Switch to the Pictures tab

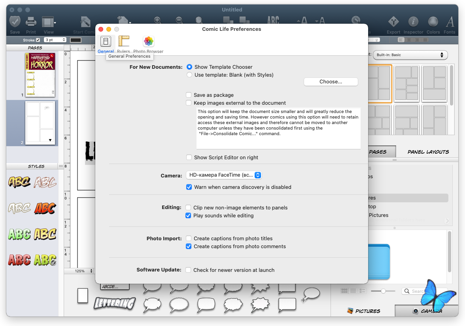(x=363, y=311)
